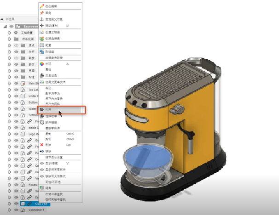Hide the 分析 folder with its eye
This screenshot has height=215, width=279.
(16, 51)
